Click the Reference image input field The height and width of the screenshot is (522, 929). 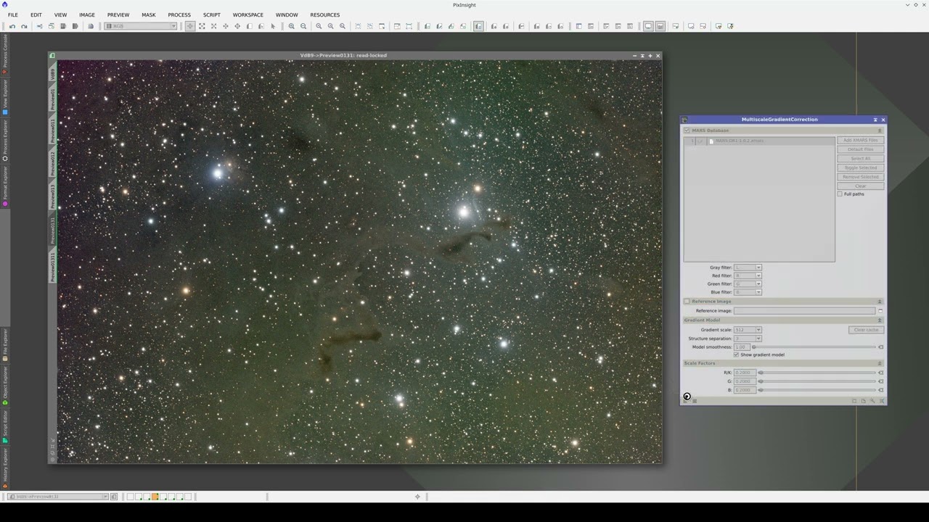tap(803, 311)
